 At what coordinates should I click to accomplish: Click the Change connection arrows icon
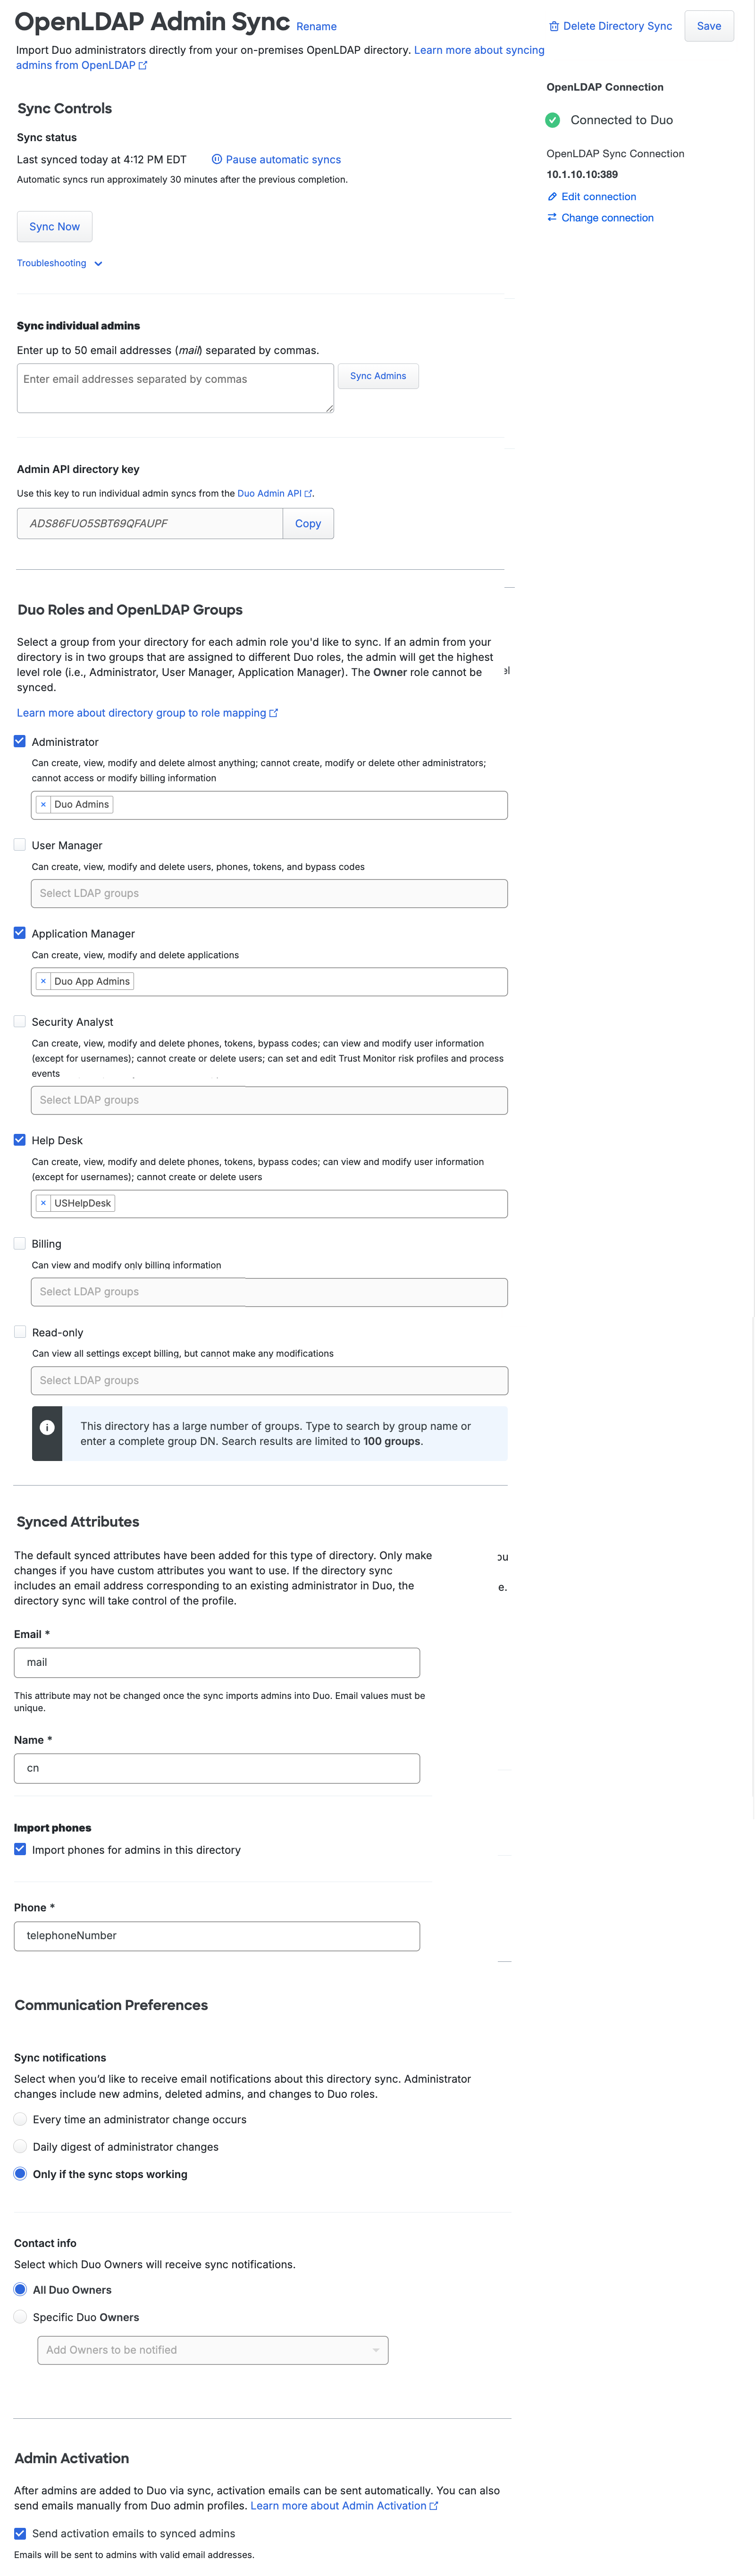553,217
